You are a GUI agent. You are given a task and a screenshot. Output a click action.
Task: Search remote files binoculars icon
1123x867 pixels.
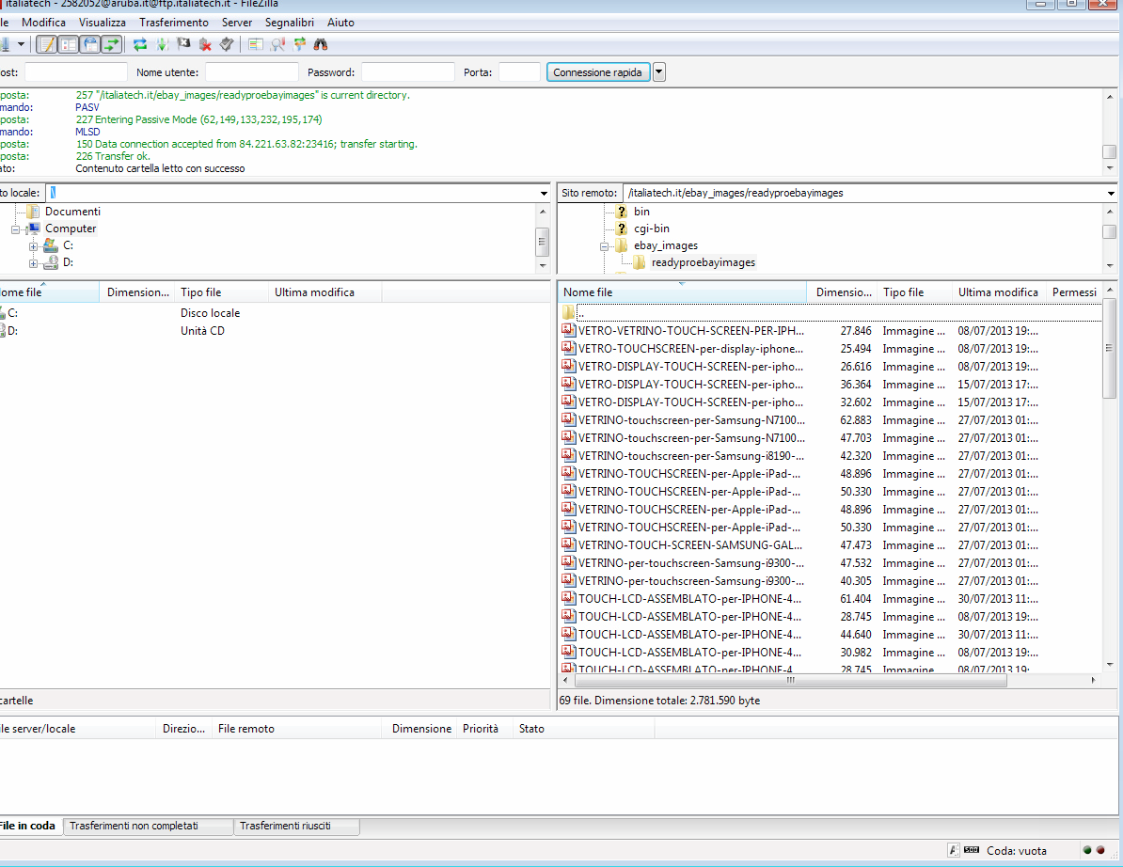pos(321,44)
